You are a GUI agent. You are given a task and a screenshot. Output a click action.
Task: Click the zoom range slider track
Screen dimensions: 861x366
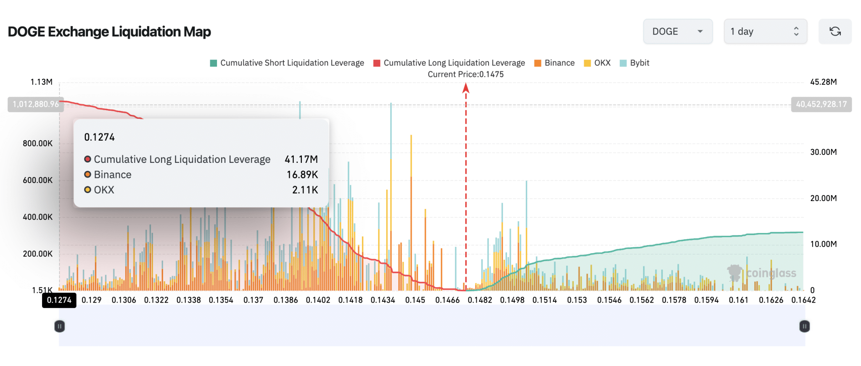click(432, 326)
